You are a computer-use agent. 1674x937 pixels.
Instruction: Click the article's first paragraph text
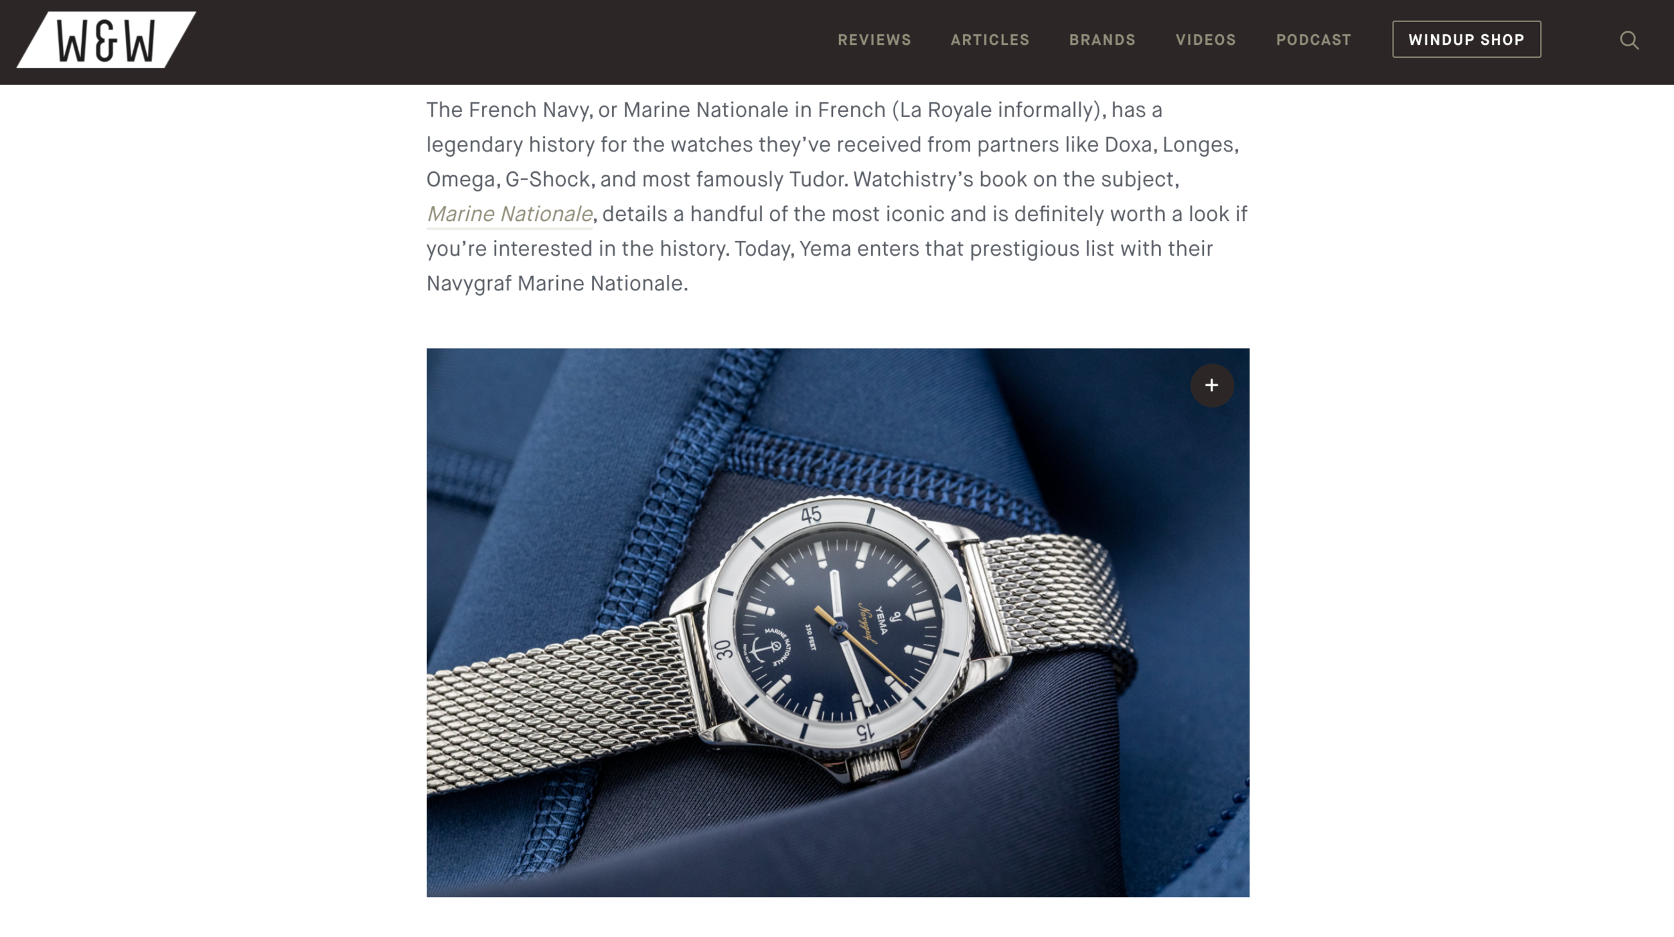click(837, 197)
